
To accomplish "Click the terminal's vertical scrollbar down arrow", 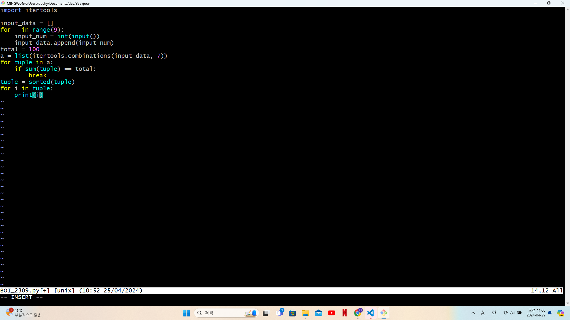I will coord(568,303).
